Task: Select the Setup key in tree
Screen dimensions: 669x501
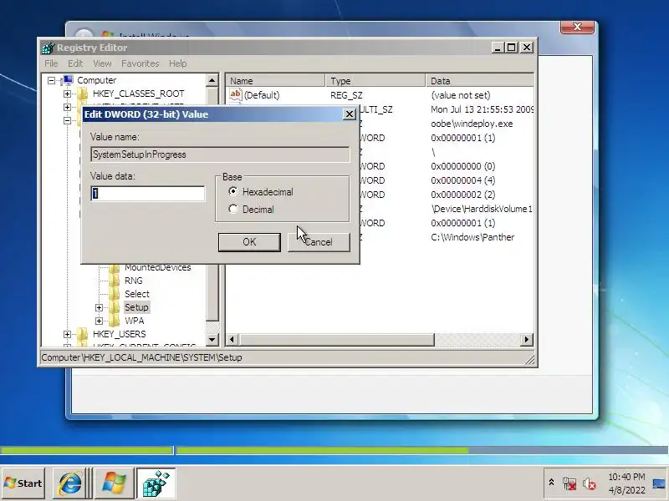Action: [x=136, y=307]
